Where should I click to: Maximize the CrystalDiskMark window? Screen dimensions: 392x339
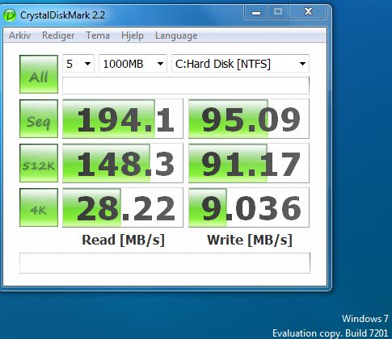tap(278, 12)
